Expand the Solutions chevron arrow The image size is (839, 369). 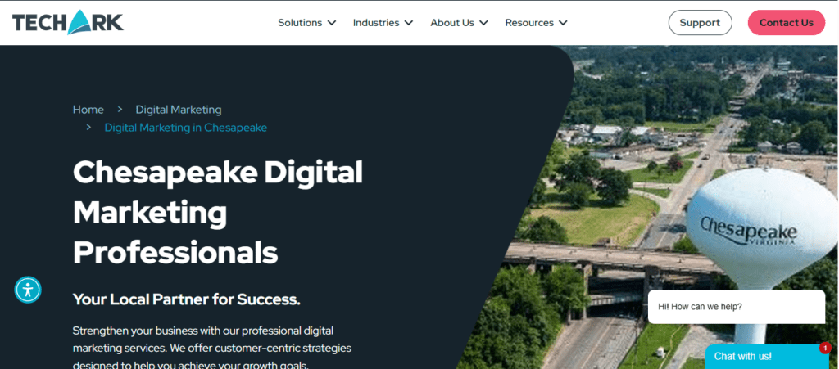(x=332, y=23)
